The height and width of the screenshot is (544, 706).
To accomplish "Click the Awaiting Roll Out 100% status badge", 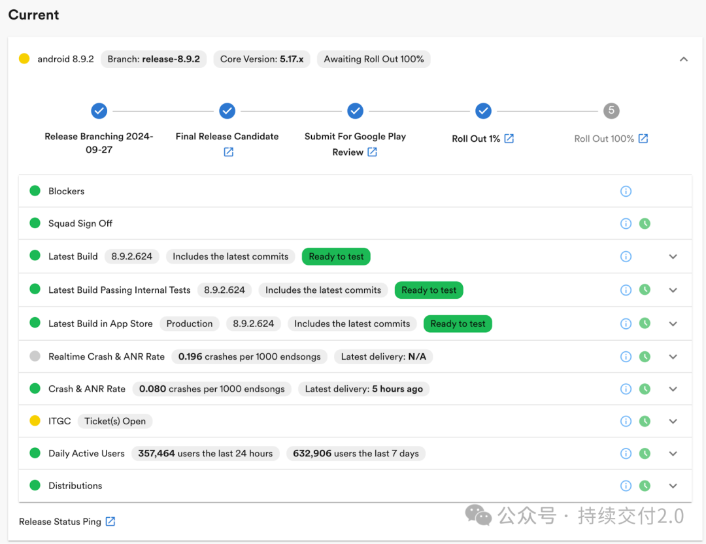I will [374, 59].
